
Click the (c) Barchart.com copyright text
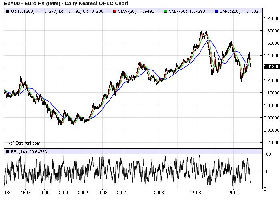click(x=24, y=143)
